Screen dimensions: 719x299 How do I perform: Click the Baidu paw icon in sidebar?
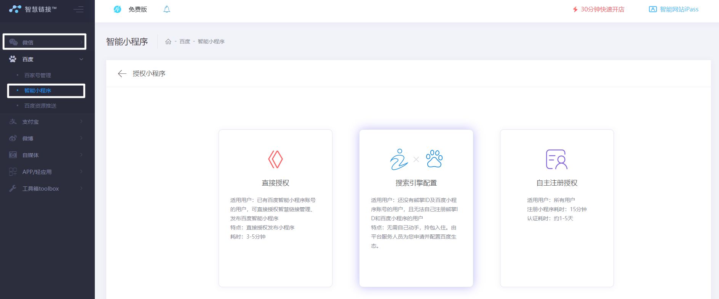(x=13, y=59)
